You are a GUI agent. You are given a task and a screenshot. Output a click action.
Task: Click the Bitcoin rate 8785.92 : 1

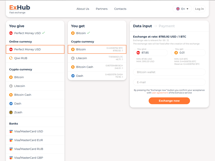click(x=118, y=51)
